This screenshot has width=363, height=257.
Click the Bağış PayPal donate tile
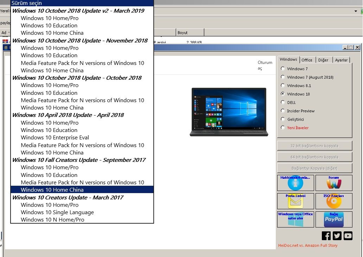(334, 219)
